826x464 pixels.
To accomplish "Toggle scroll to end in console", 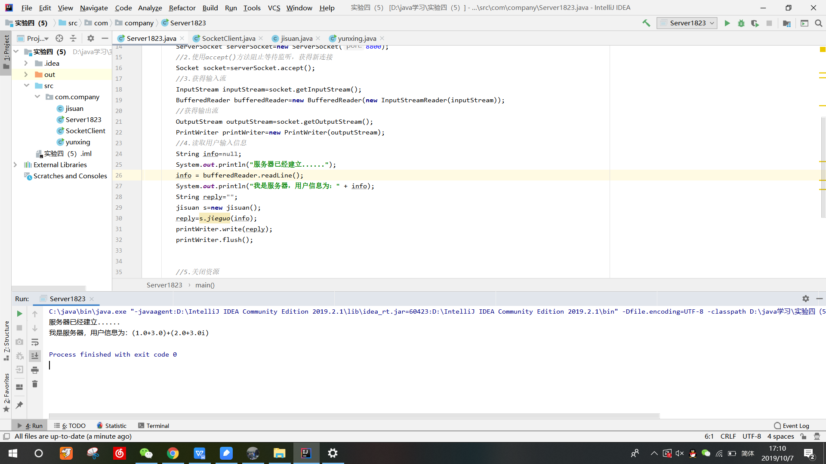I will coord(35,356).
